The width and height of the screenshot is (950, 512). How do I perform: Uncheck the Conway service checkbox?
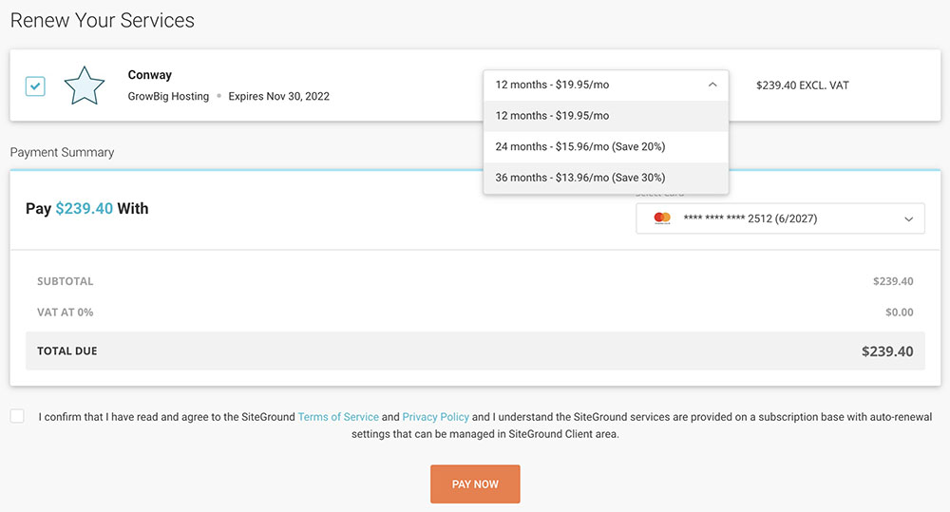click(x=35, y=86)
